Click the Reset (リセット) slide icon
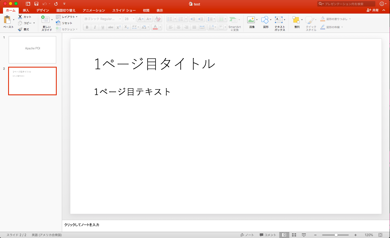Viewport: 390px width, 238px height. point(58,23)
